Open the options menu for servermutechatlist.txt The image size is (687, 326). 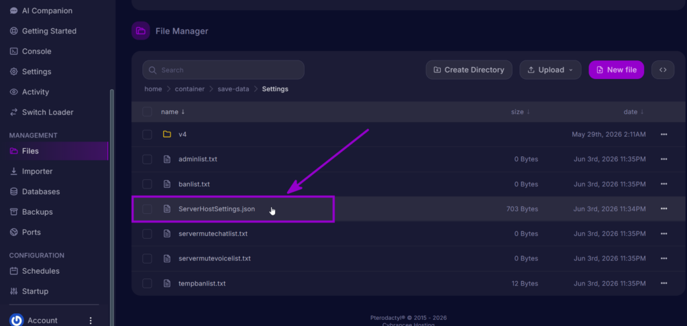(x=664, y=234)
